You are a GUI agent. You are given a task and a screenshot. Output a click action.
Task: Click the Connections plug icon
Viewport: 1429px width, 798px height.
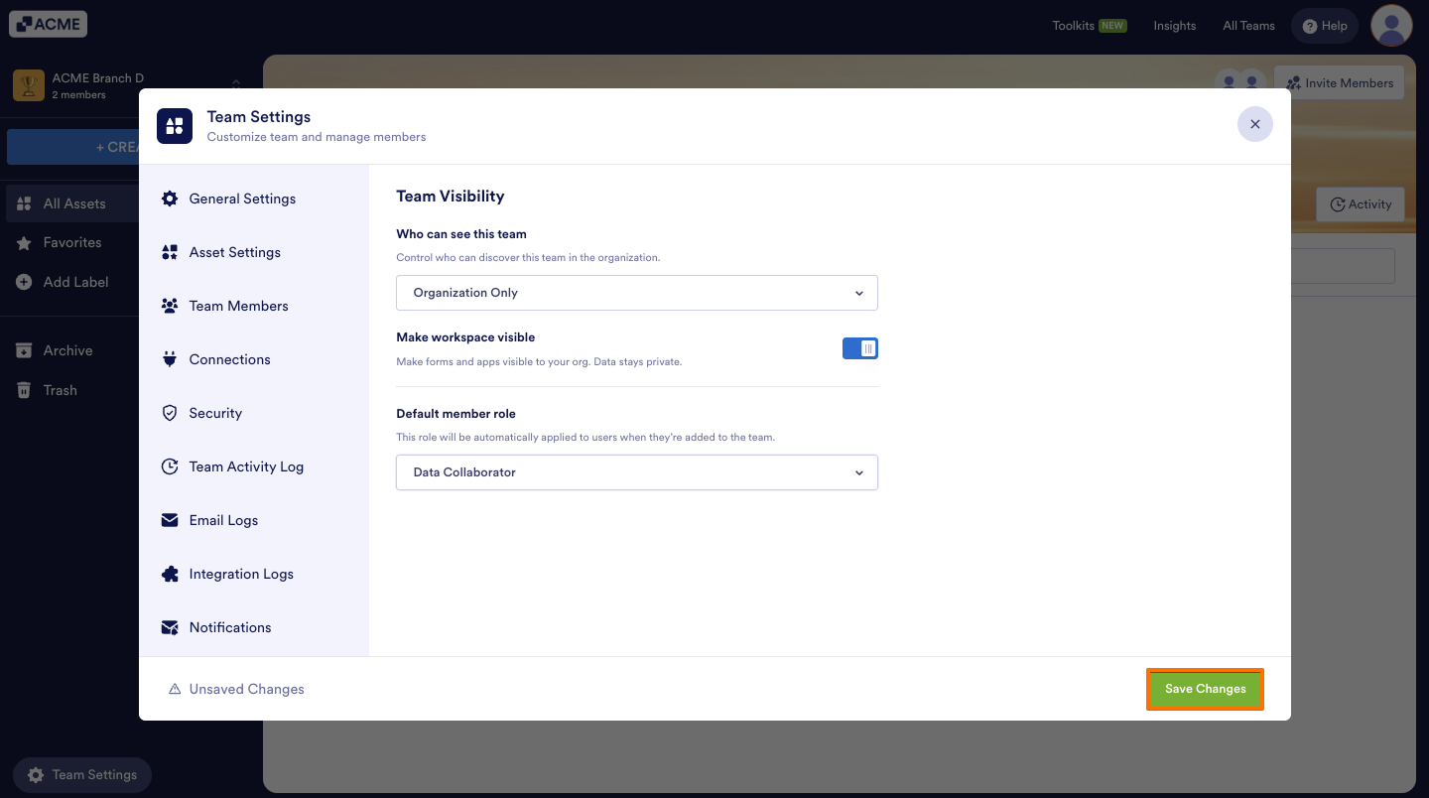[x=170, y=359]
